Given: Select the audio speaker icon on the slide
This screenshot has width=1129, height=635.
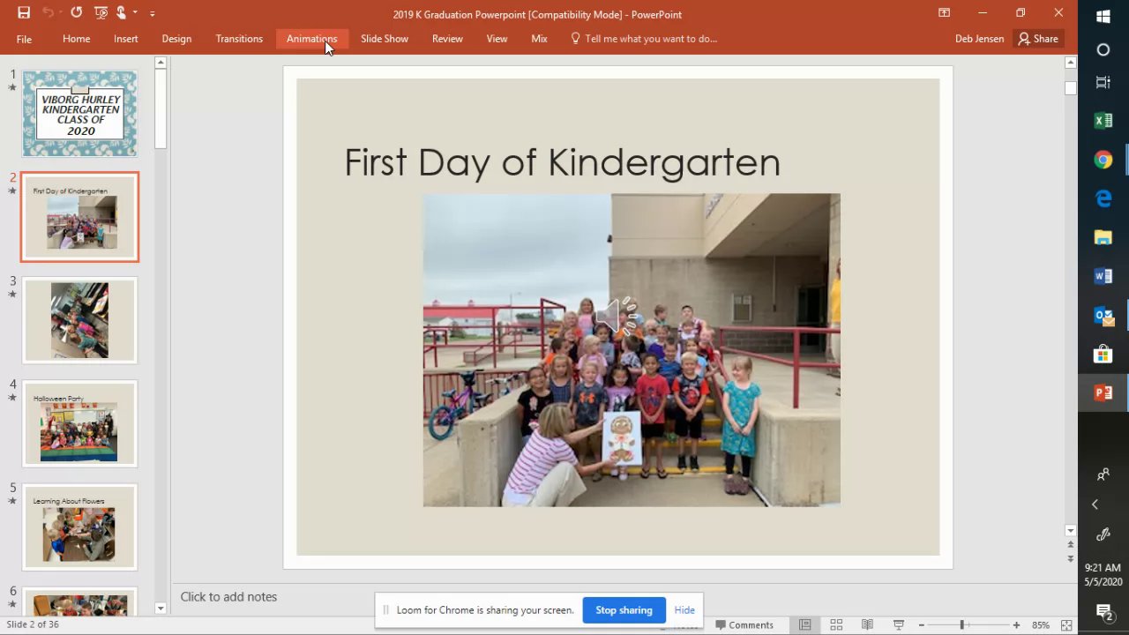Looking at the screenshot, I should (617, 316).
